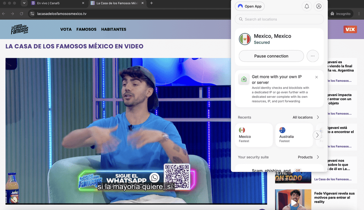This screenshot has width=364, height=210.
Task: Click the Open App button
Action: 250,6
